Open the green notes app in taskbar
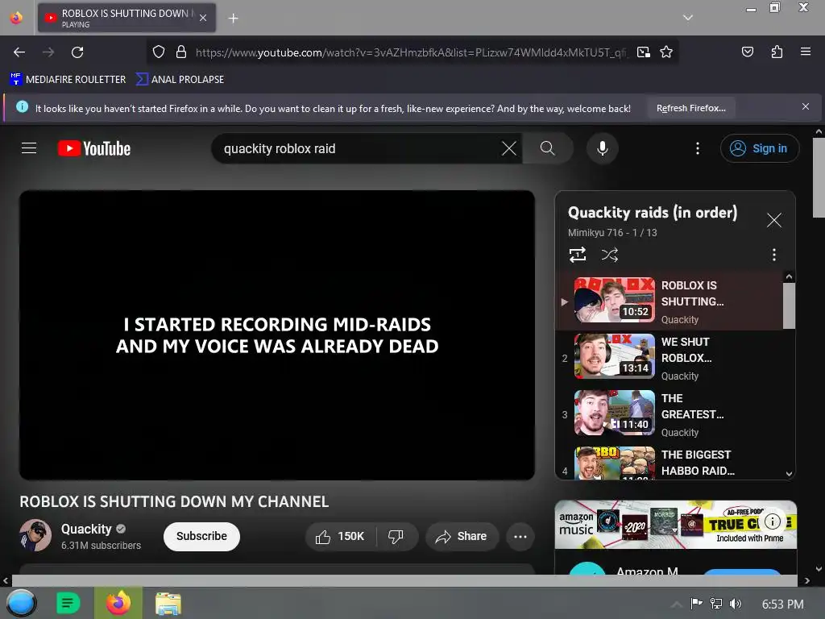This screenshot has height=619, width=825. [x=68, y=603]
